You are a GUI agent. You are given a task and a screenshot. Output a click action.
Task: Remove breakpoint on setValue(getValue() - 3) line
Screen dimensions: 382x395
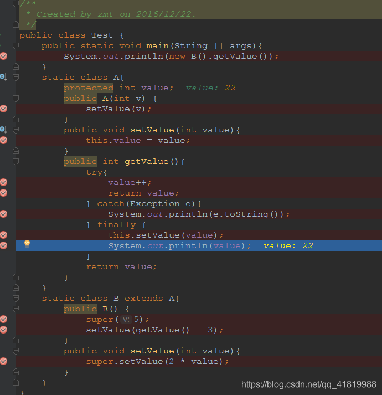point(3,330)
